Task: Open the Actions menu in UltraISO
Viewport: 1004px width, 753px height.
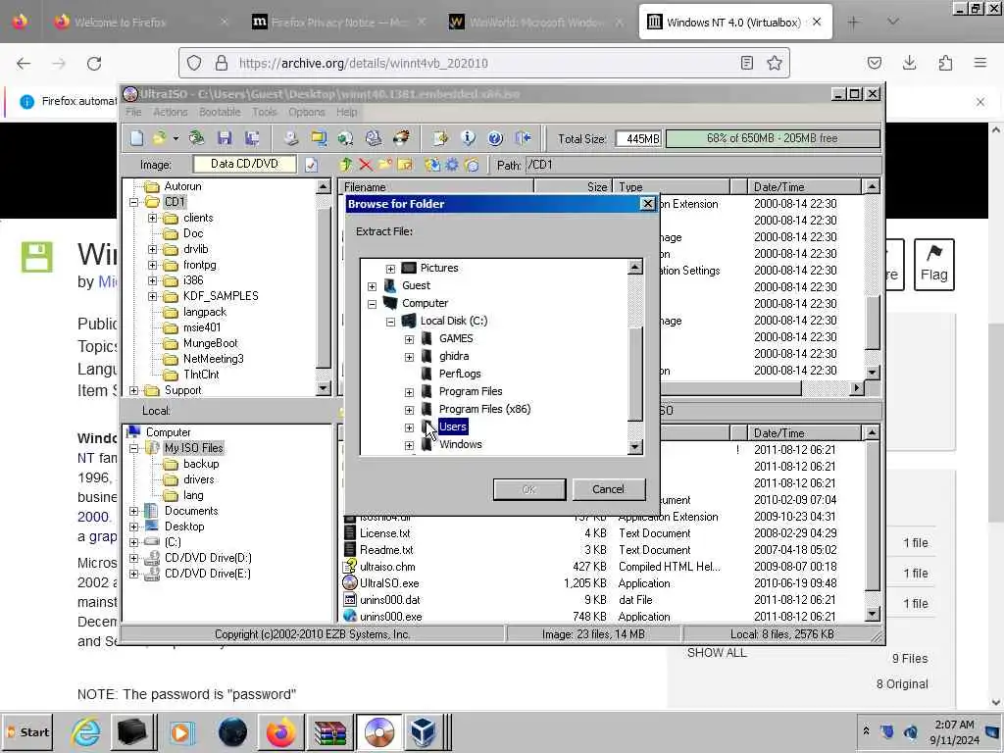Action: pos(171,112)
